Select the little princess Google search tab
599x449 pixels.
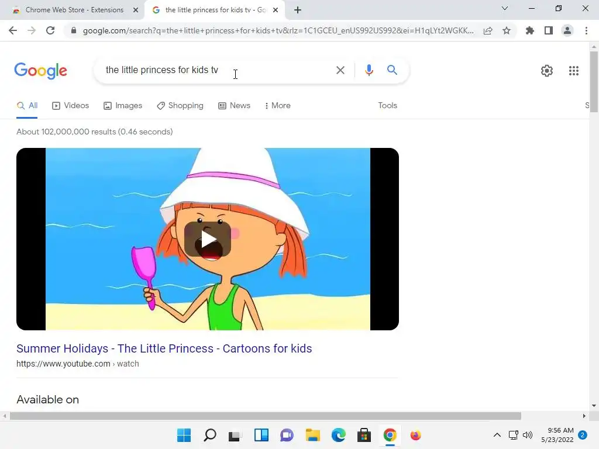[x=215, y=10]
